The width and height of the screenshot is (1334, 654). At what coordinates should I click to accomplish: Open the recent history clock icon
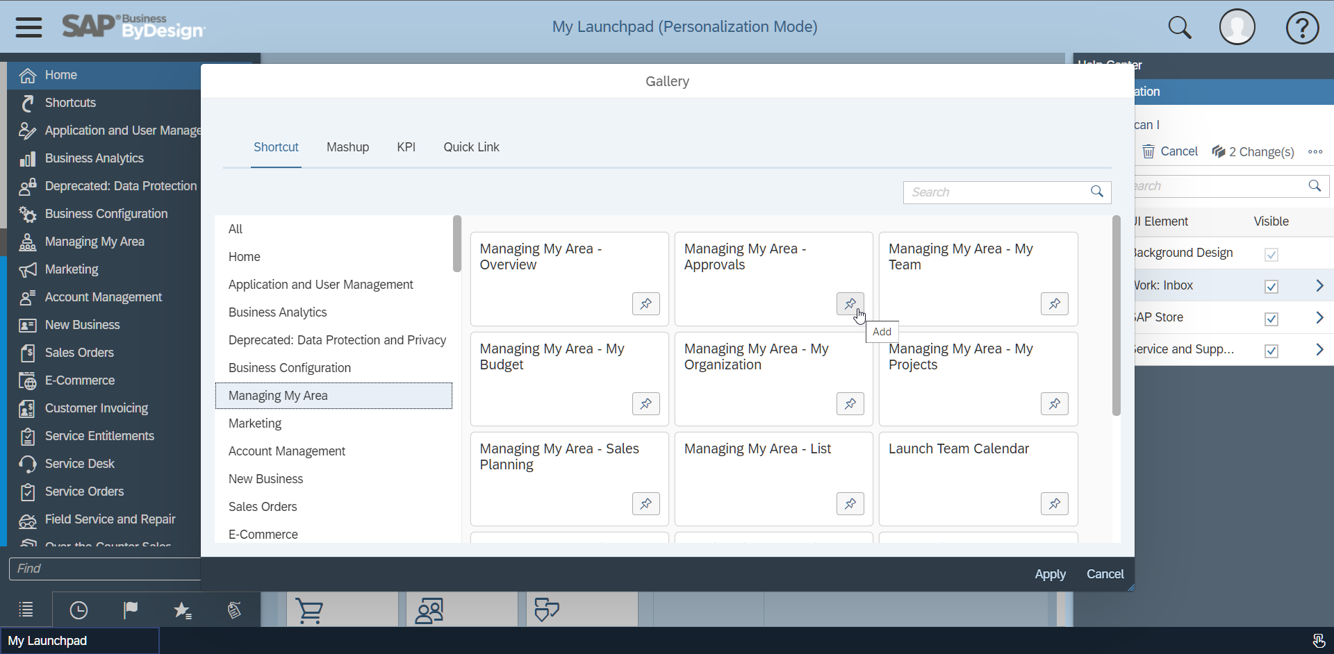(x=79, y=610)
